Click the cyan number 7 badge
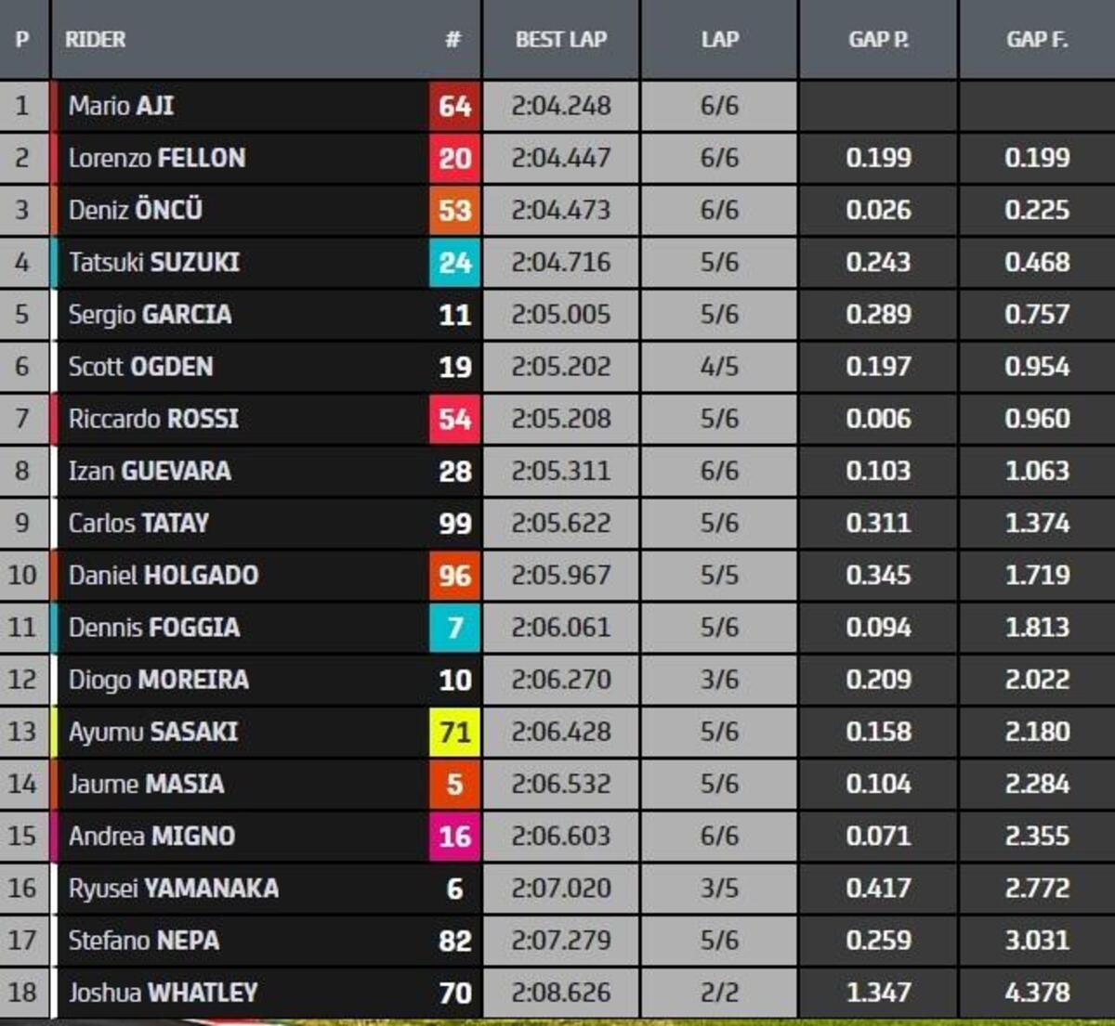The width and height of the screenshot is (1115, 1026). point(454,628)
